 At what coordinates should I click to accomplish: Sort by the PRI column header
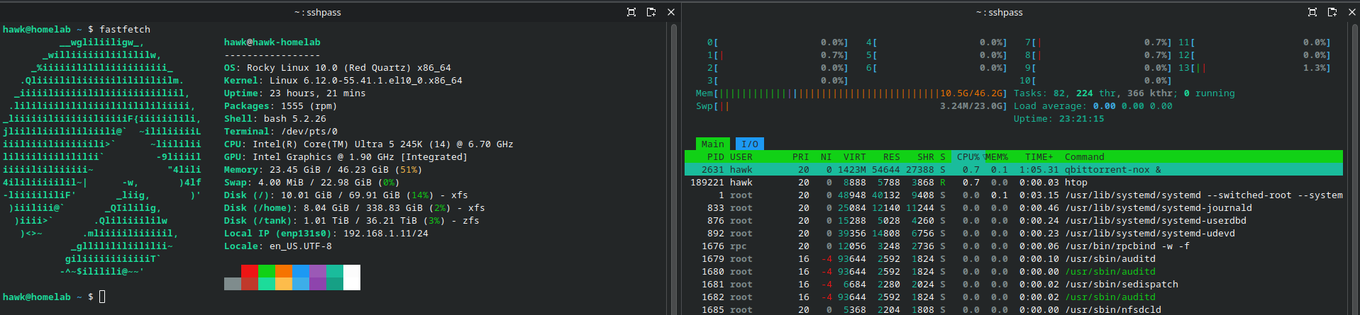point(801,156)
